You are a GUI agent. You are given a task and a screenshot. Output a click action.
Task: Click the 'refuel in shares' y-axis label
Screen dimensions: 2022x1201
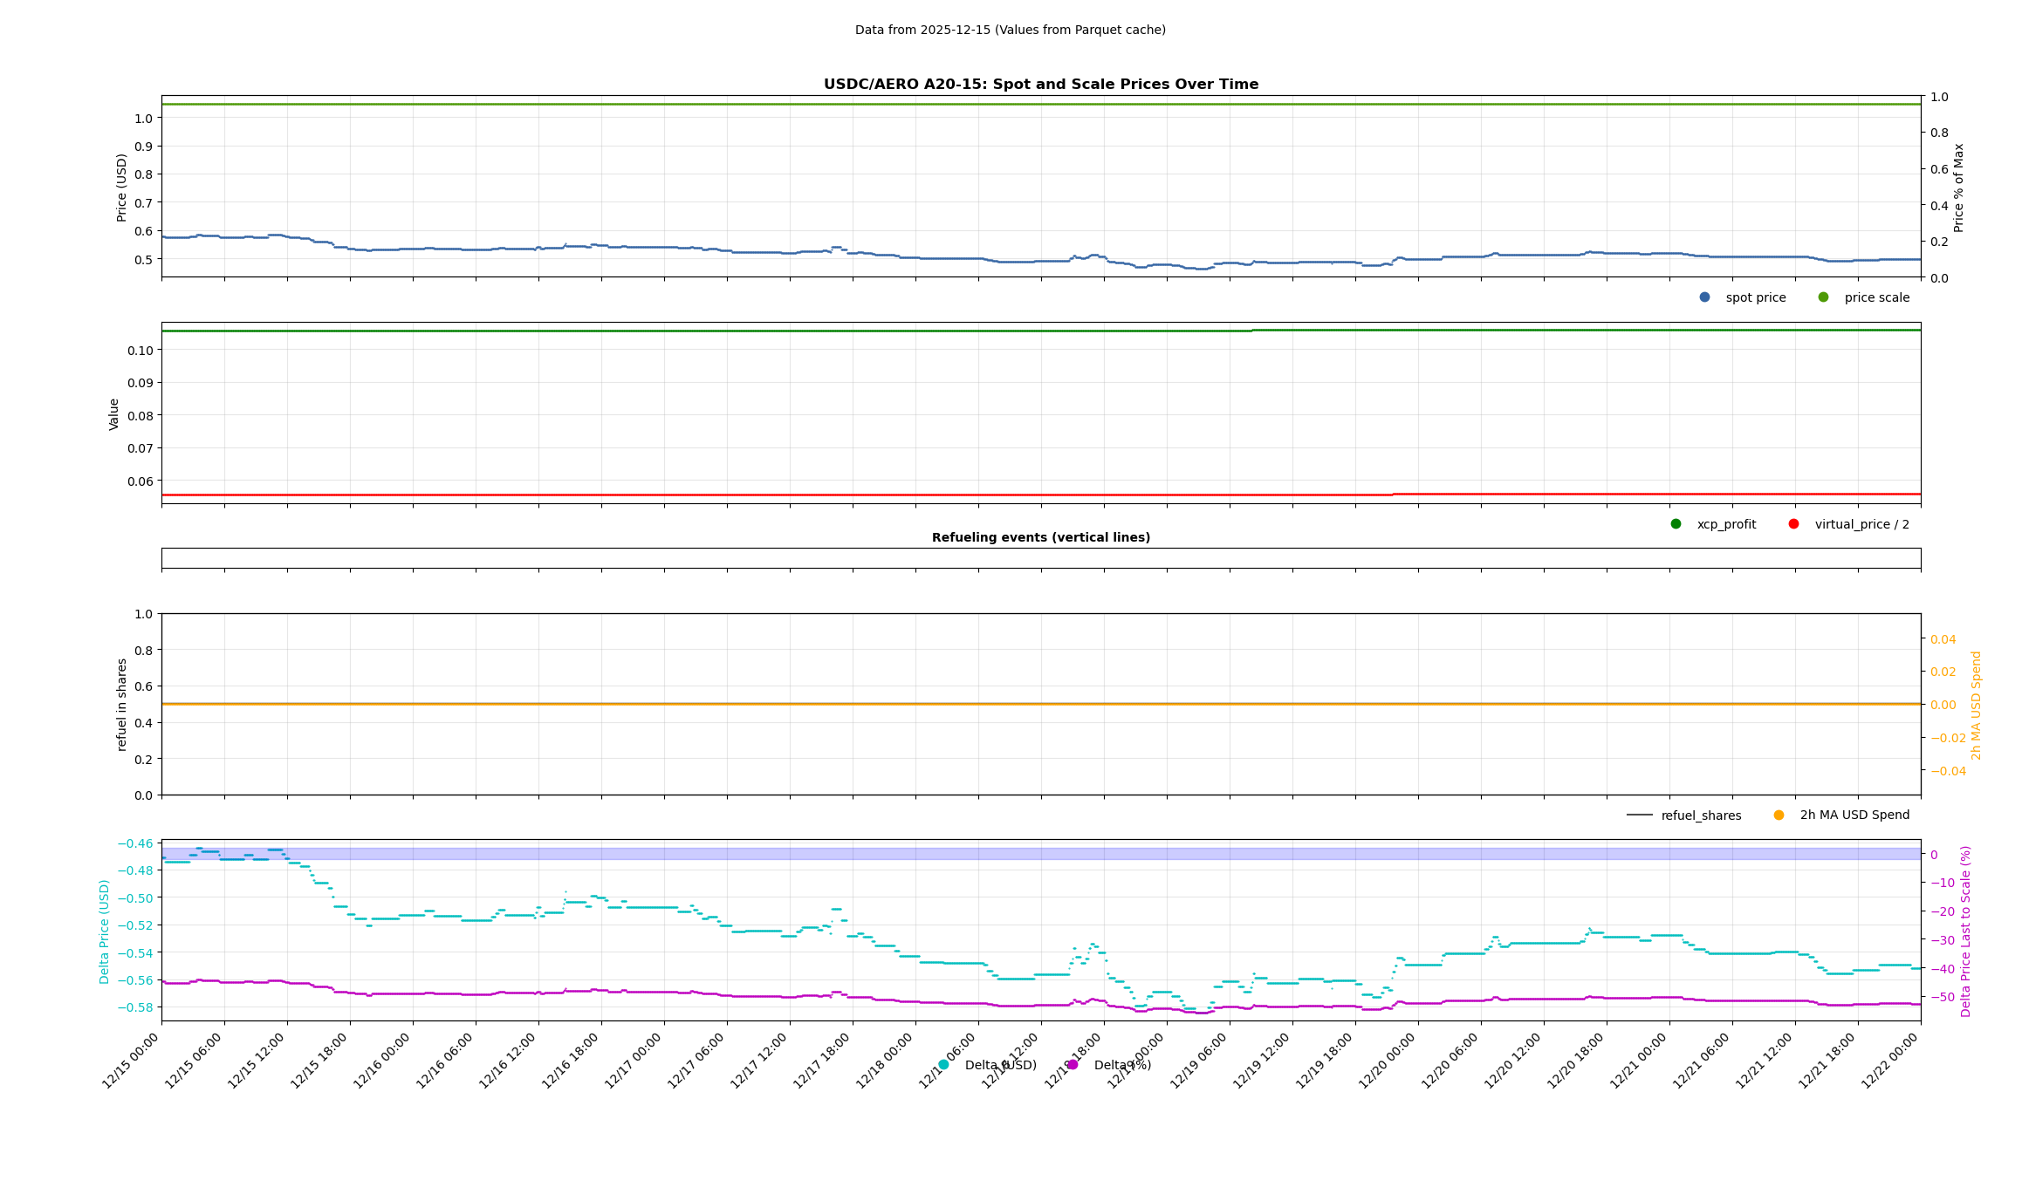[x=122, y=705]
